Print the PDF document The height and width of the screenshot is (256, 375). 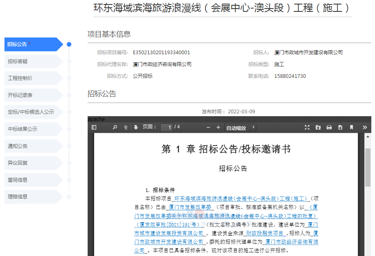[x=329, y=128]
